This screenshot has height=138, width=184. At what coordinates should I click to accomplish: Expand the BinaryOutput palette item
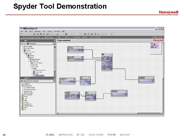(x=23, y=93)
